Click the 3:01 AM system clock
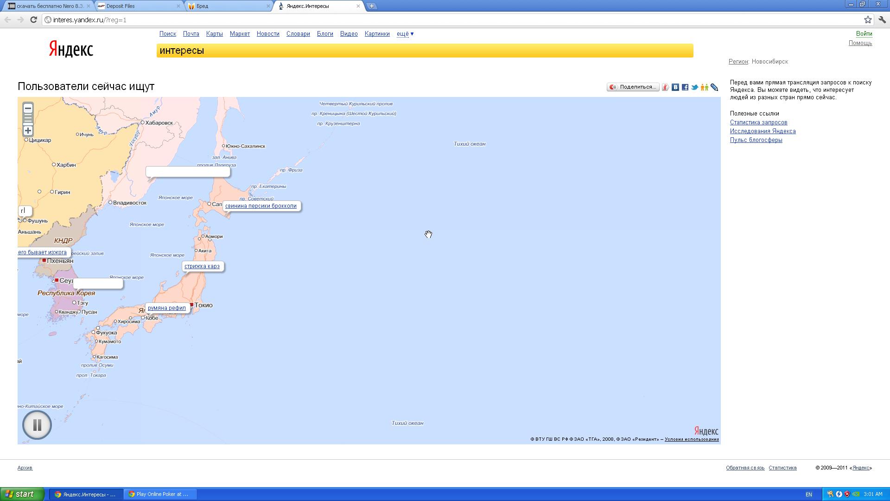The width and height of the screenshot is (890, 501). pos(873,495)
